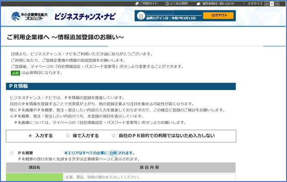Open 運営事務局へ問い合わせ link
The height and width of the screenshot is (182, 287).
point(218,4)
